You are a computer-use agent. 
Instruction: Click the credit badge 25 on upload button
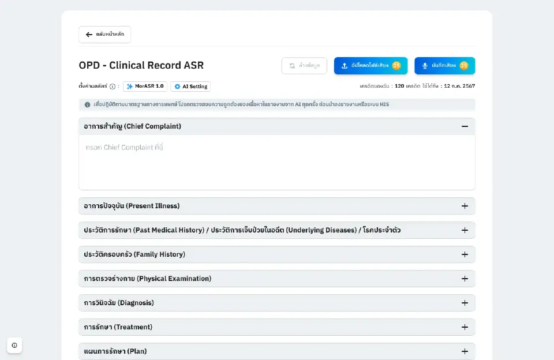pos(396,65)
